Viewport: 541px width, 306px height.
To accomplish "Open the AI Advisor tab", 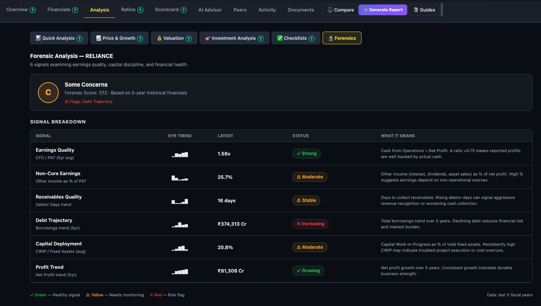I will (x=210, y=10).
